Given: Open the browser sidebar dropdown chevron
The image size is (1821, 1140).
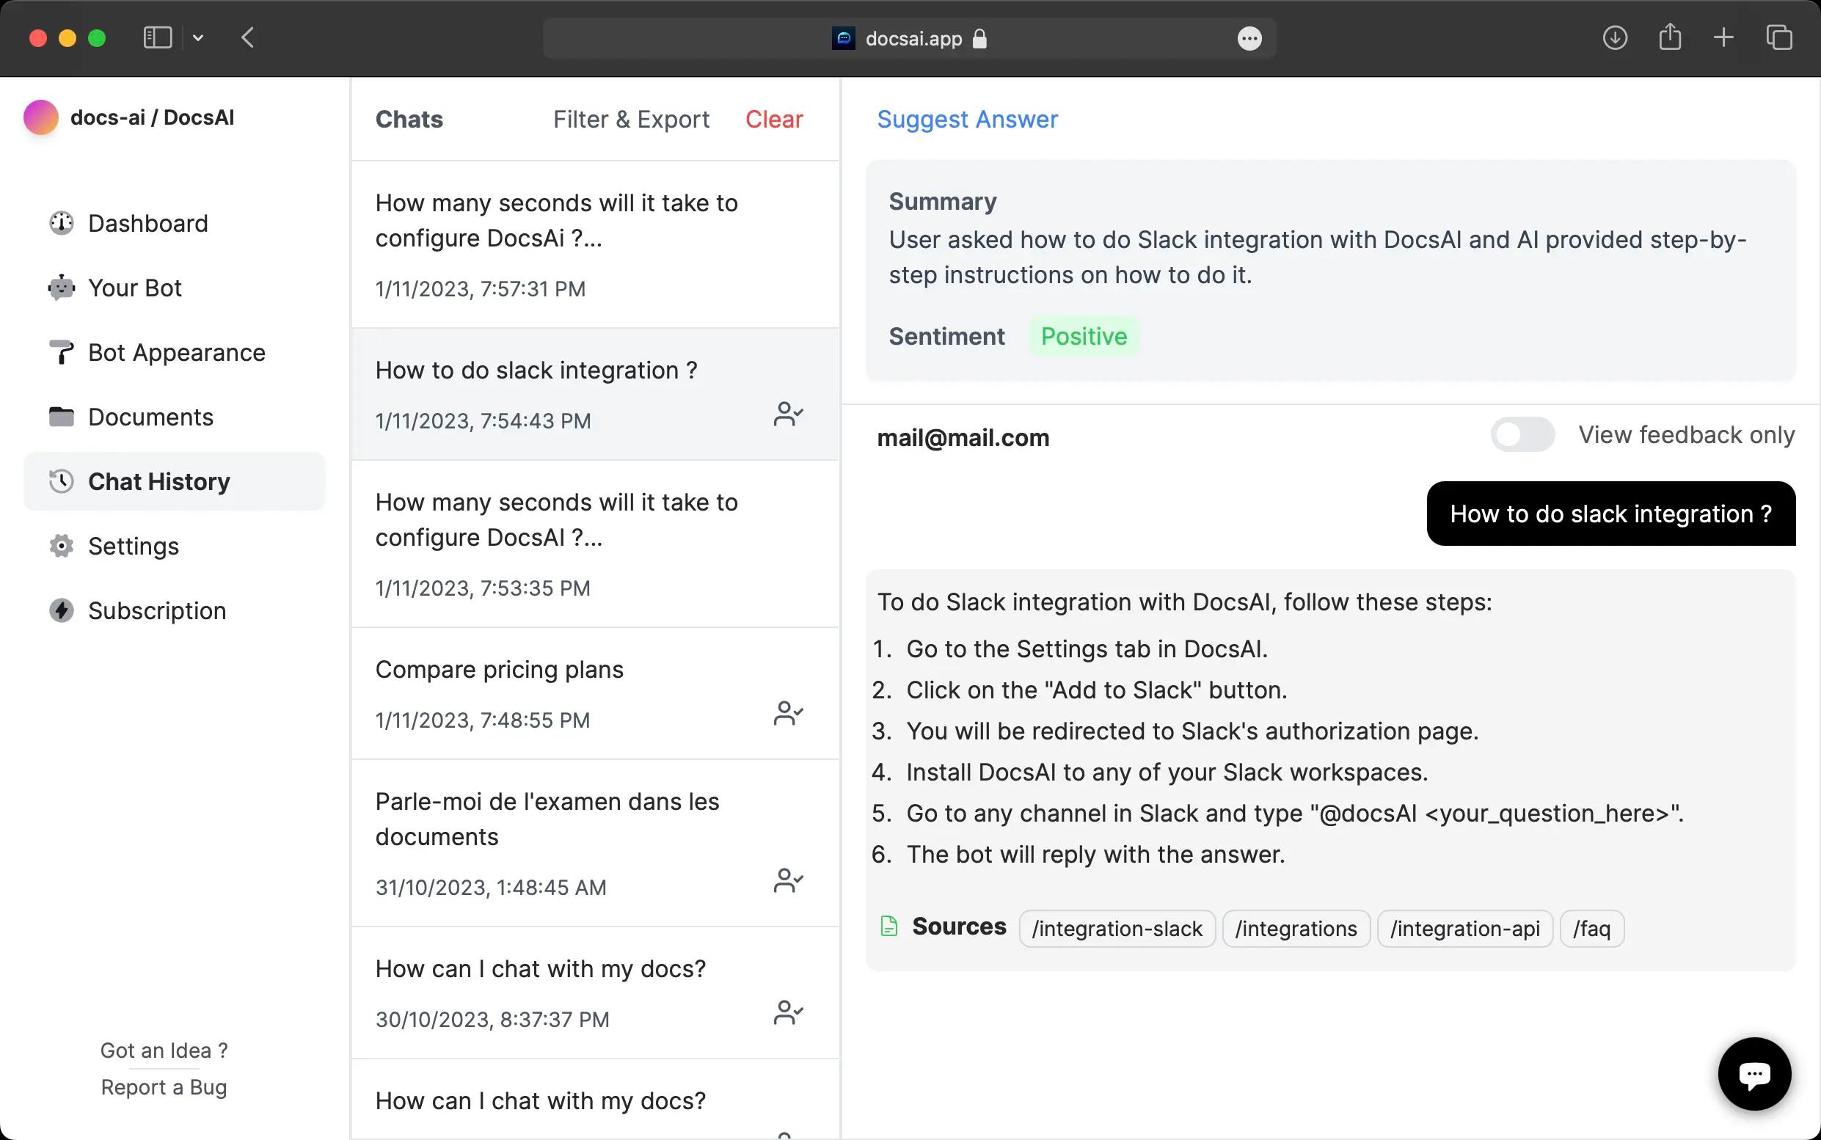Looking at the screenshot, I should coord(198,37).
